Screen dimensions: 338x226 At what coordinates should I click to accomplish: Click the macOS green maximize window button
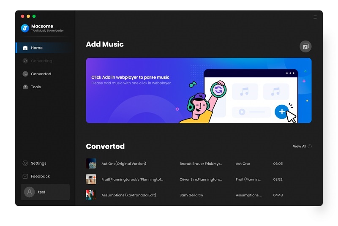(34, 16)
